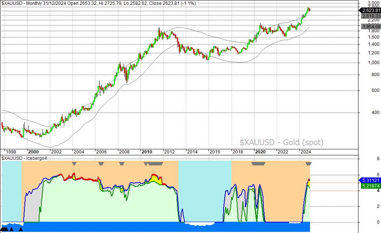Click the gray 2,619.33 price label
This screenshot has width=381, height=233.
[370, 16]
